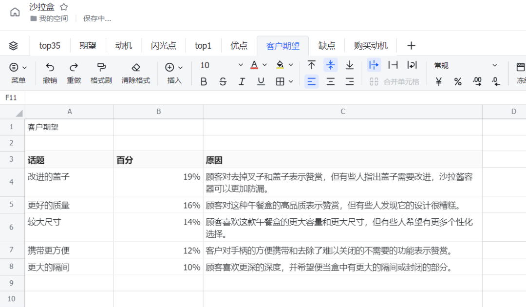Toggle underline formatting
526x307 pixels.
click(261, 81)
